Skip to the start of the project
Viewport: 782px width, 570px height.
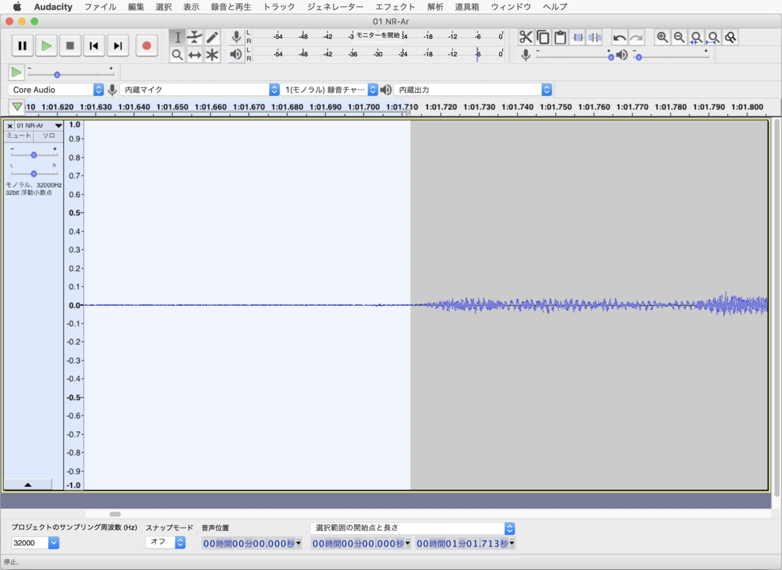coord(94,46)
